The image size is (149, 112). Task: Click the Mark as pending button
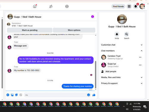click(30, 30)
